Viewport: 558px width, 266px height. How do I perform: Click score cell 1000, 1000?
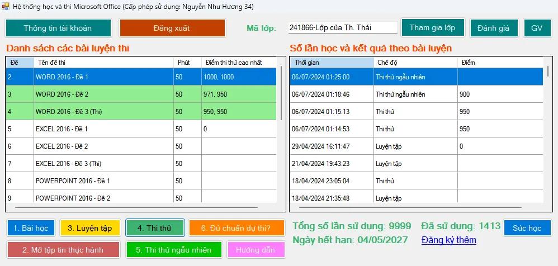tap(239, 77)
